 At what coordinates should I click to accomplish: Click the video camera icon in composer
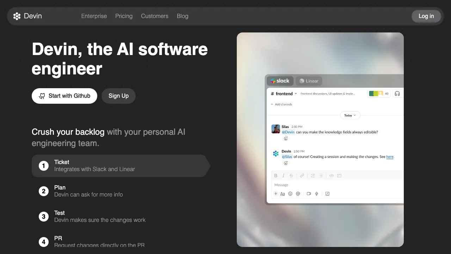[309, 194]
